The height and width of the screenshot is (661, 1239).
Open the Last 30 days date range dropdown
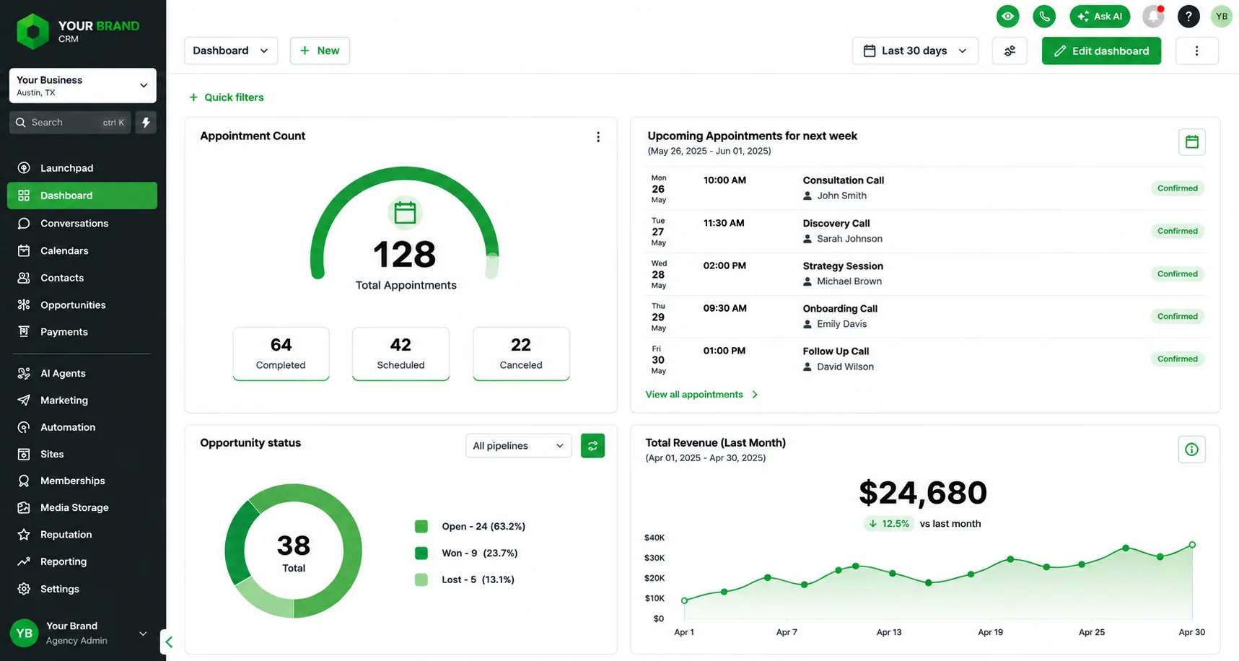[915, 51]
